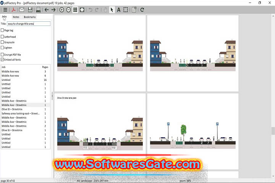Zoom out with the minus circle icon
275x183 pixels.
69,10
